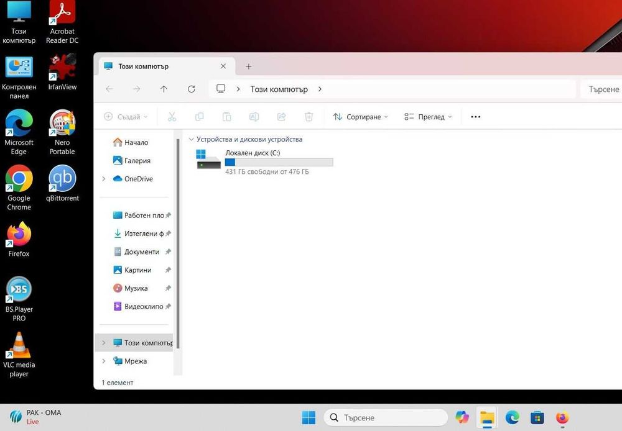The image size is (622, 431).
Task: Open the qBittorrent desktop shortcut
Action: [x=62, y=184]
